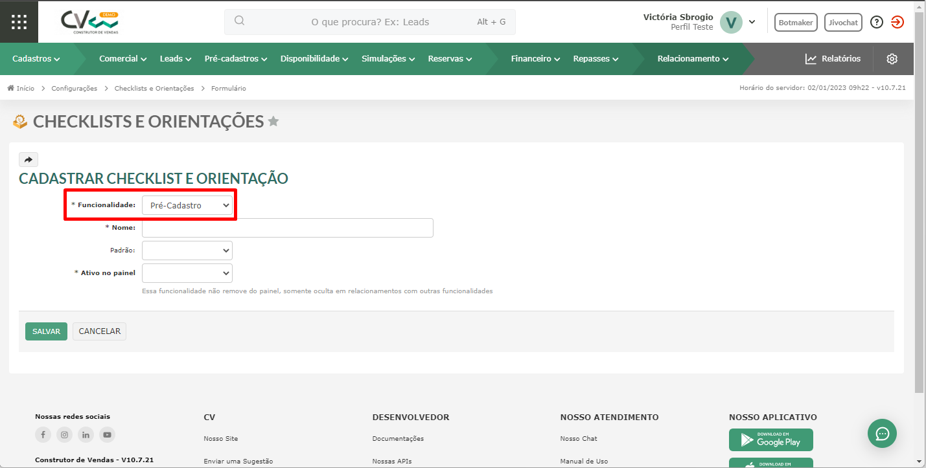Open the Reservas menu

pyautogui.click(x=450, y=59)
